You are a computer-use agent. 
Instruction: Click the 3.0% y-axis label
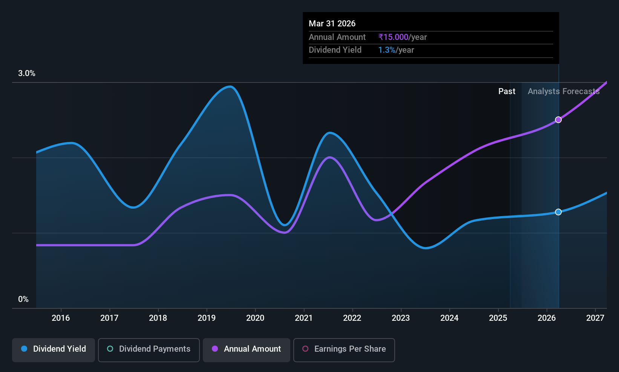click(x=27, y=73)
